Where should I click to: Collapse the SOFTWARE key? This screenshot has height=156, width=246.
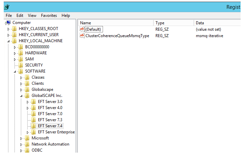coord(15,72)
